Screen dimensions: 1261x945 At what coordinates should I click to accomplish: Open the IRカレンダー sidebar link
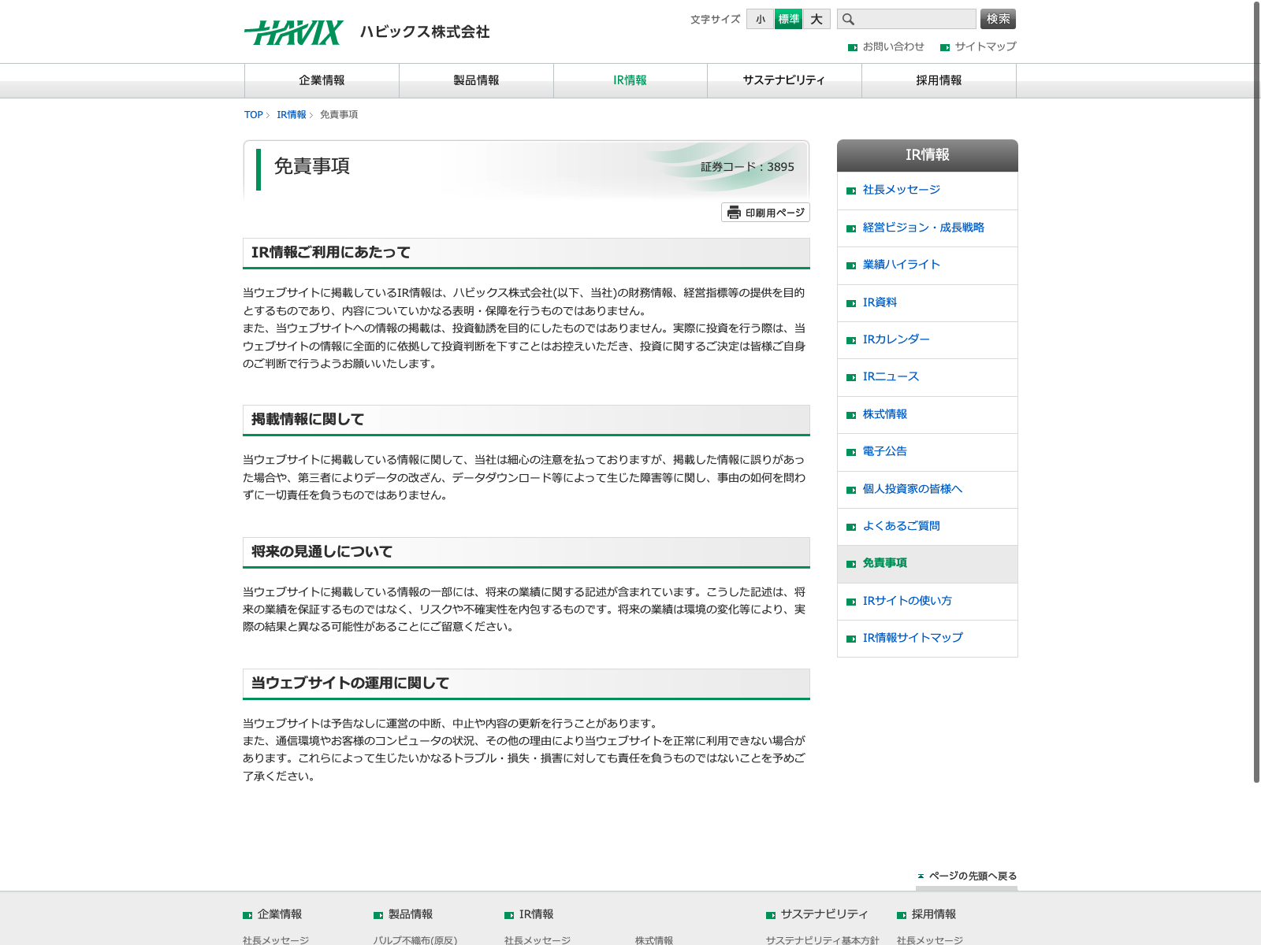[x=896, y=339]
